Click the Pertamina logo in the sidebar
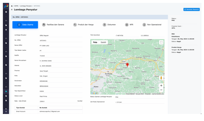 [x=6, y=6]
